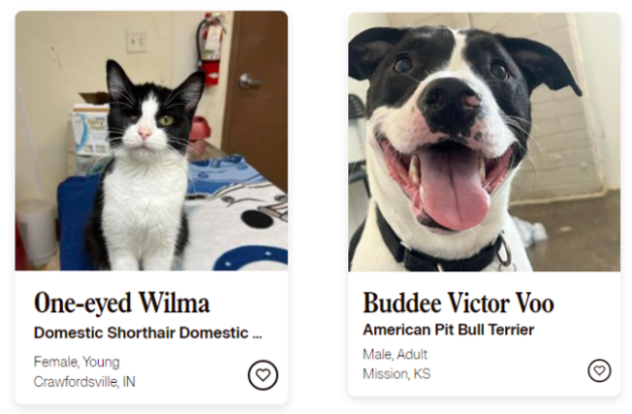The image size is (632, 414).
Task: Click the dog's pink tongue in photo
Action: [x=455, y=189]
